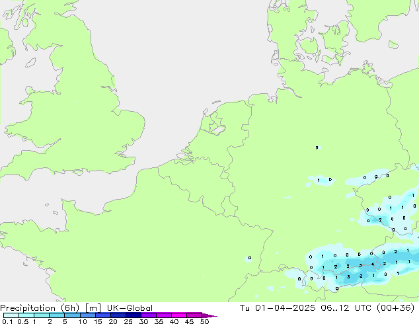Select the 1–2 legend color swatch
This screenshot has height=324, width=419.
click(42, 315)
